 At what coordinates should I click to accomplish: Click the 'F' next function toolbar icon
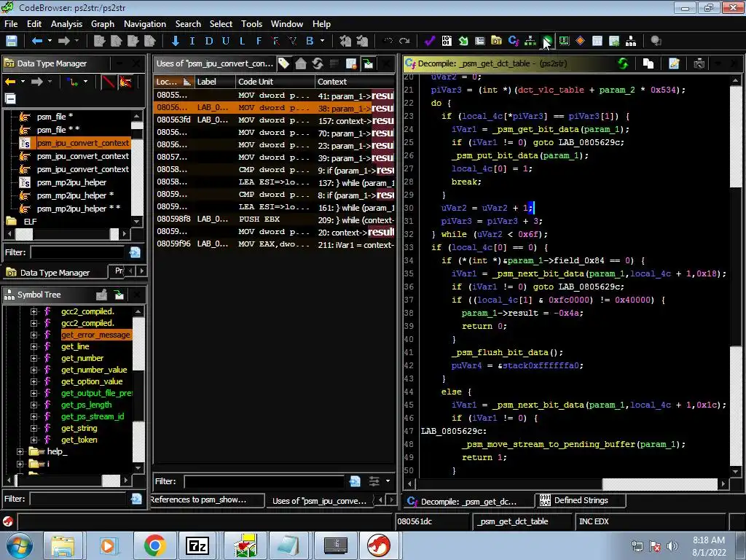tap(259, 41)
